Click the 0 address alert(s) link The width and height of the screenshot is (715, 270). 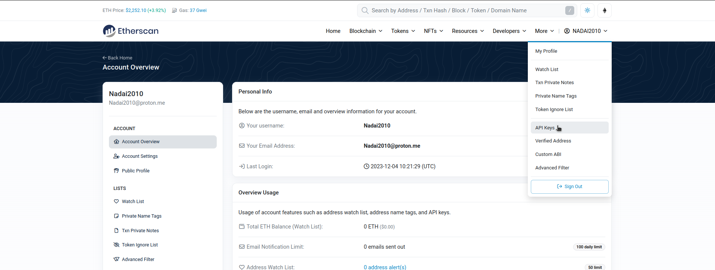[385, 267]
